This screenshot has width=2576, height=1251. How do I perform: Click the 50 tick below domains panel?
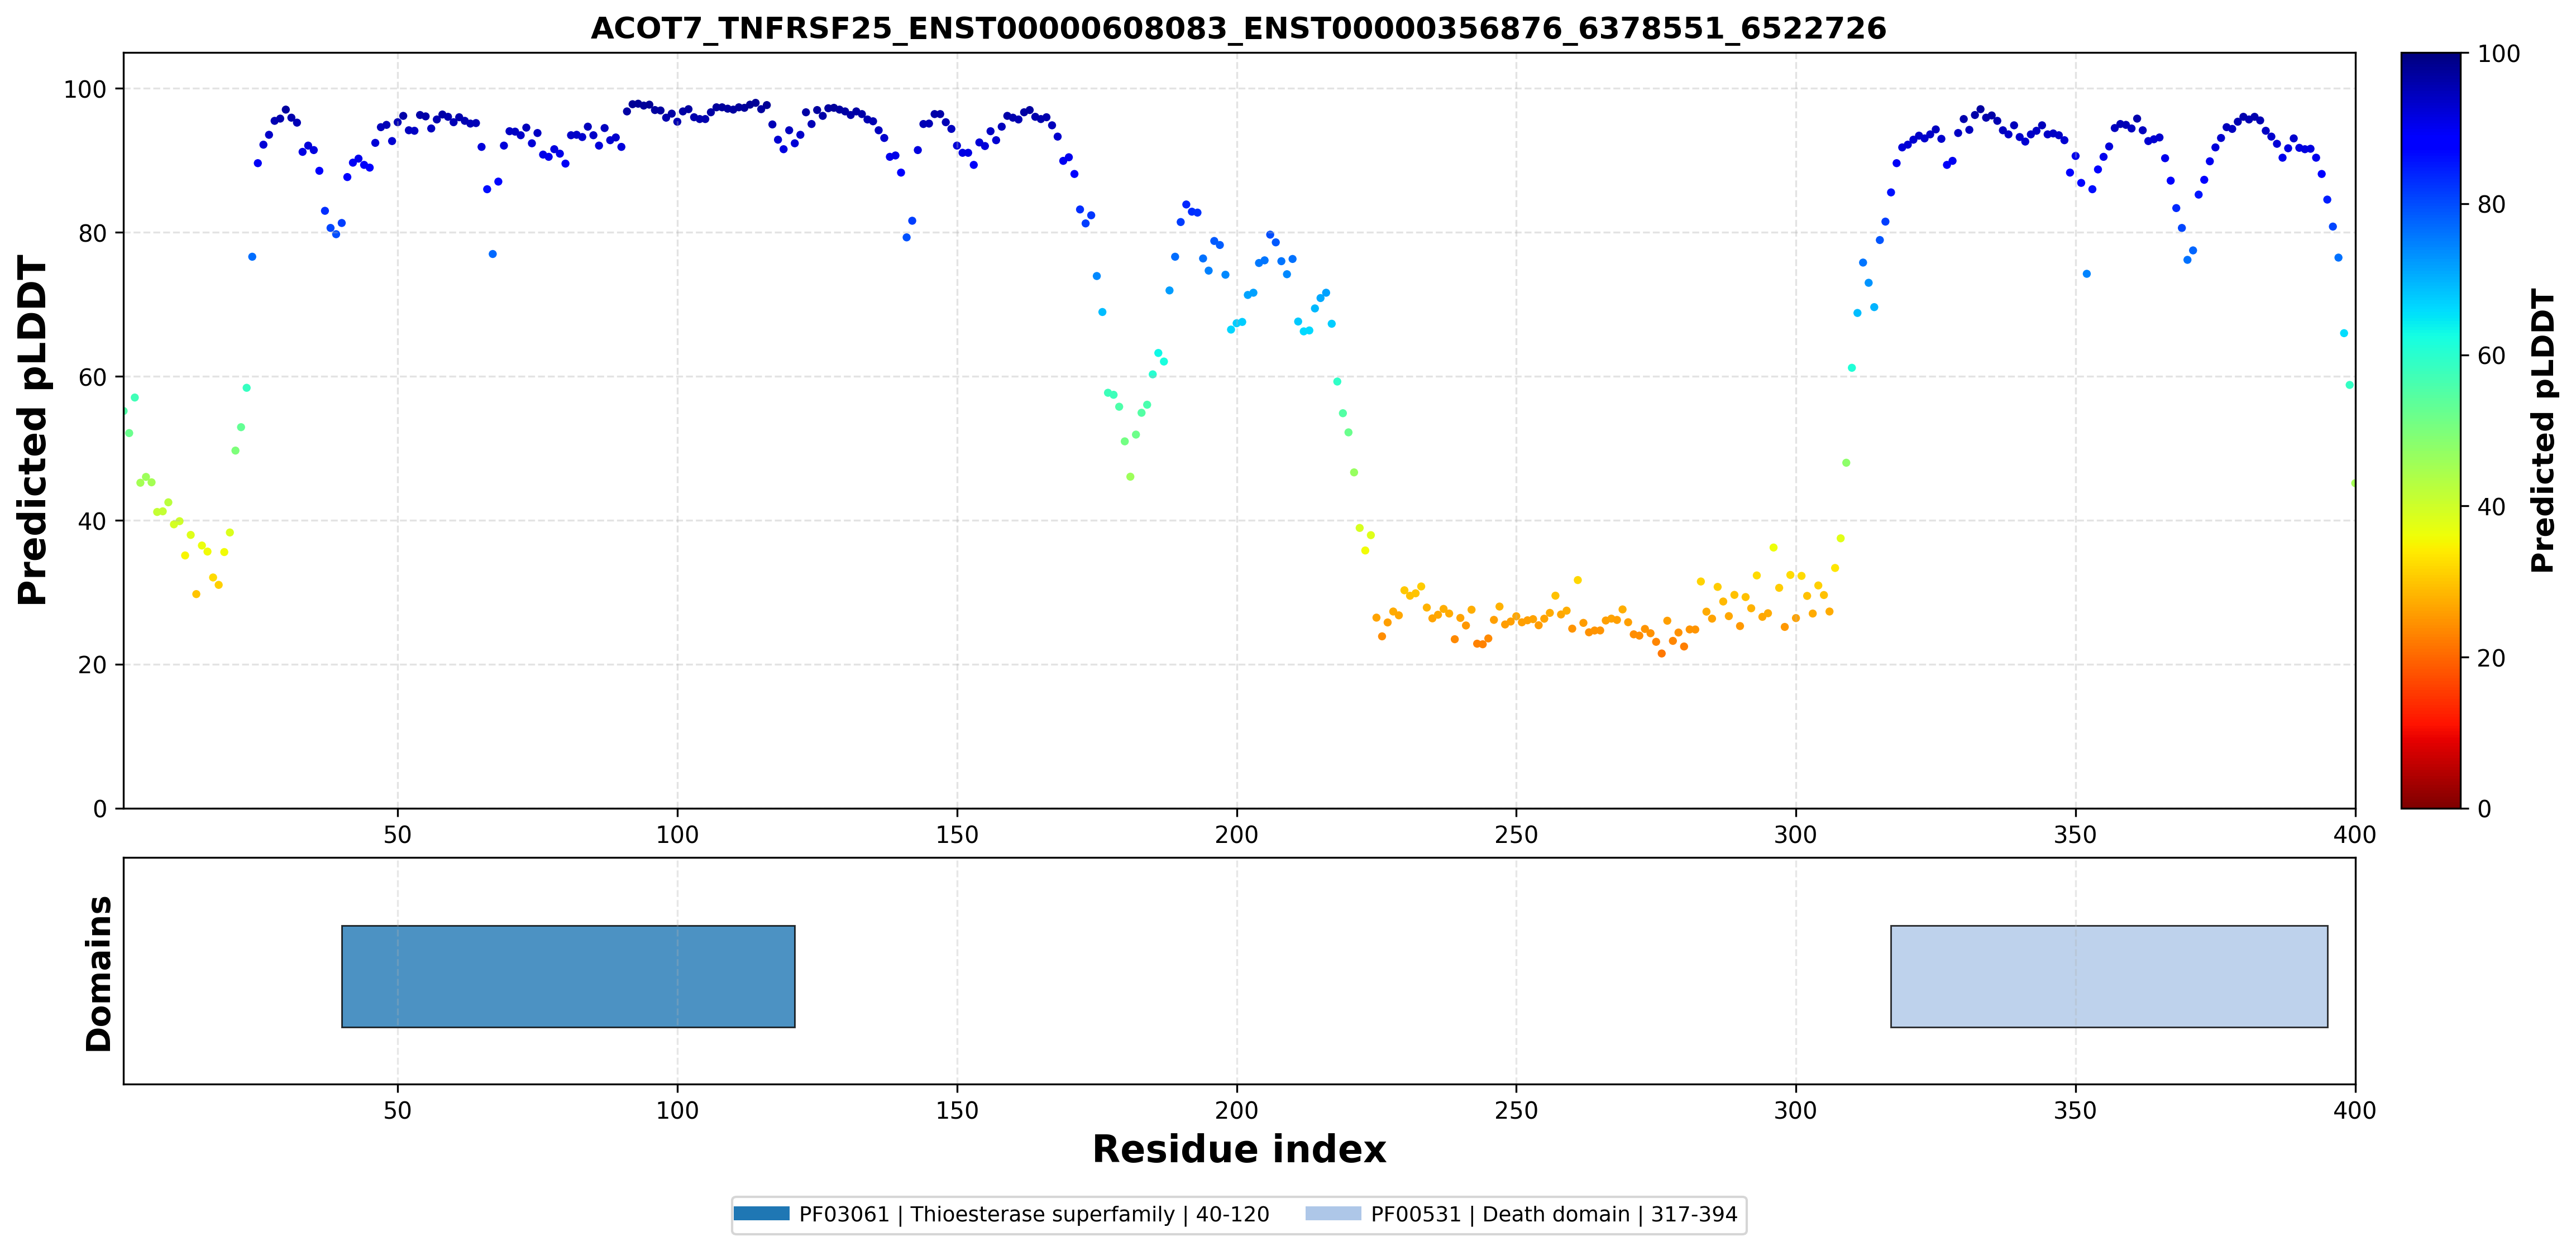pos(398,1110)
